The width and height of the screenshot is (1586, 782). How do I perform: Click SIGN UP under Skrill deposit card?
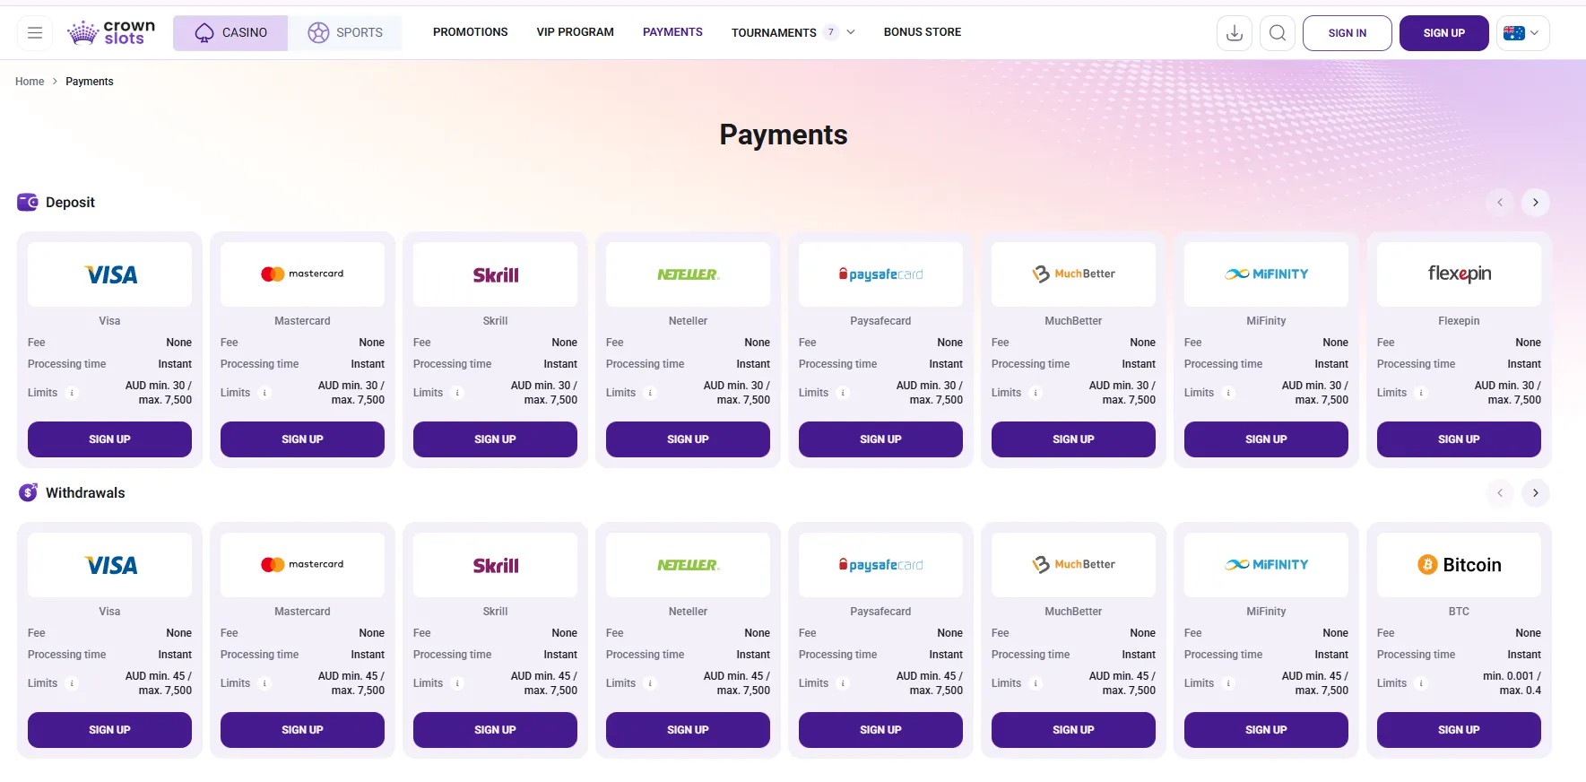click(x=495, y=439)
